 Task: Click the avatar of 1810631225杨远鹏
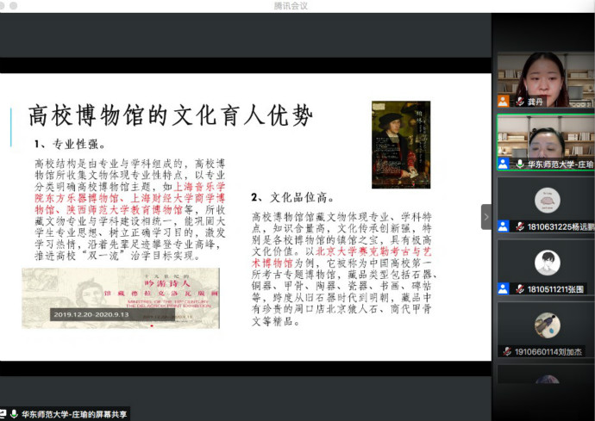point(547,200)
